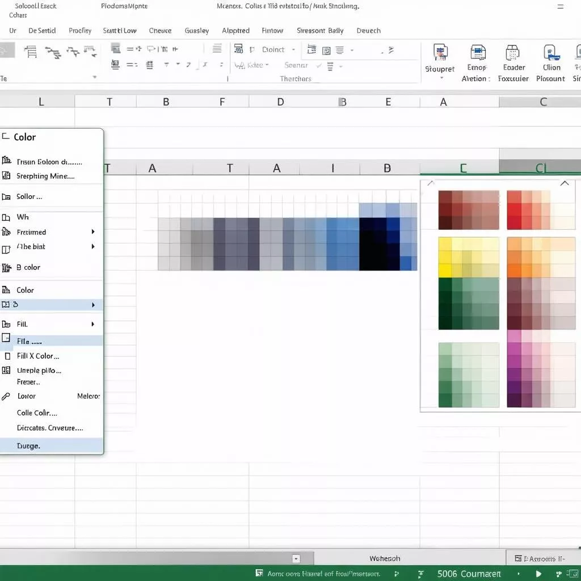This screenshot has height=581, width=581.
Task: Toggle the small sort arrow icon near the filter tools
Action: click(x=389, y=51)
